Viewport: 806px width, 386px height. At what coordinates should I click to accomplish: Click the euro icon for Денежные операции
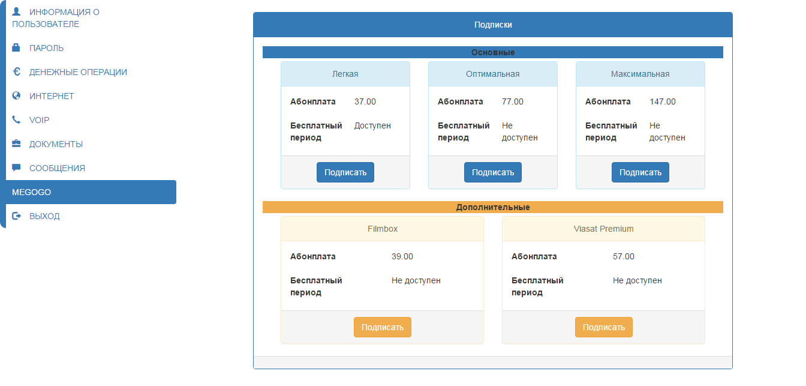point(16,71)
